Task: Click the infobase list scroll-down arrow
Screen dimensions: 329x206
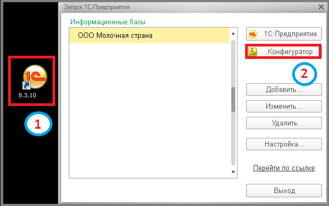Action: [233, 172]
